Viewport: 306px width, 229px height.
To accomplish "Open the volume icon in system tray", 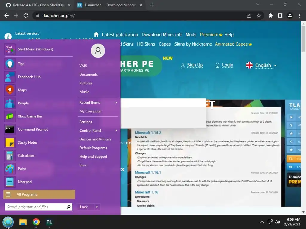I will coord(277,222).
